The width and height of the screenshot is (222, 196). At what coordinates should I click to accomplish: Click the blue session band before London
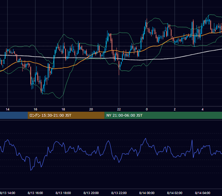14,115
